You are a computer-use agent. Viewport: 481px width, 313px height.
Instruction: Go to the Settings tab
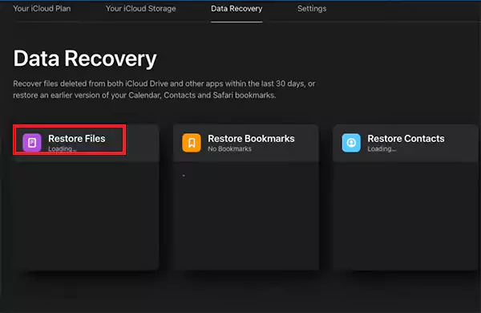[312, 9]
